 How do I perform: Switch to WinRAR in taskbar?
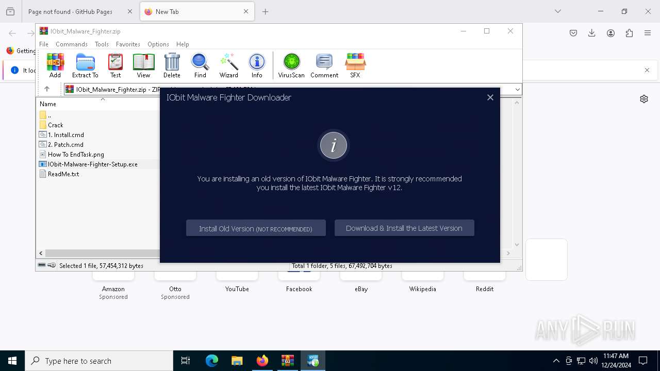click(x=287, y=361)
